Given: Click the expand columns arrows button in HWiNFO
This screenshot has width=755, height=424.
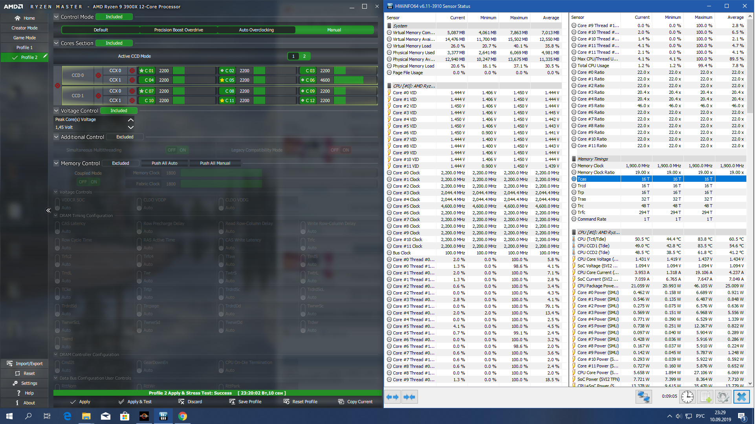Looking at the screenshot, I should click(x=392, y=397).
